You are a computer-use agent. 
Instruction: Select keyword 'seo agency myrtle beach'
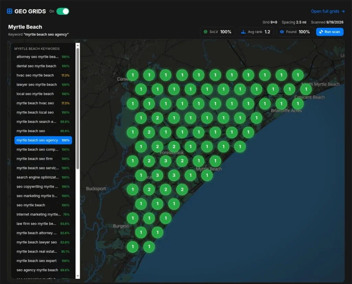coord(43,270)
